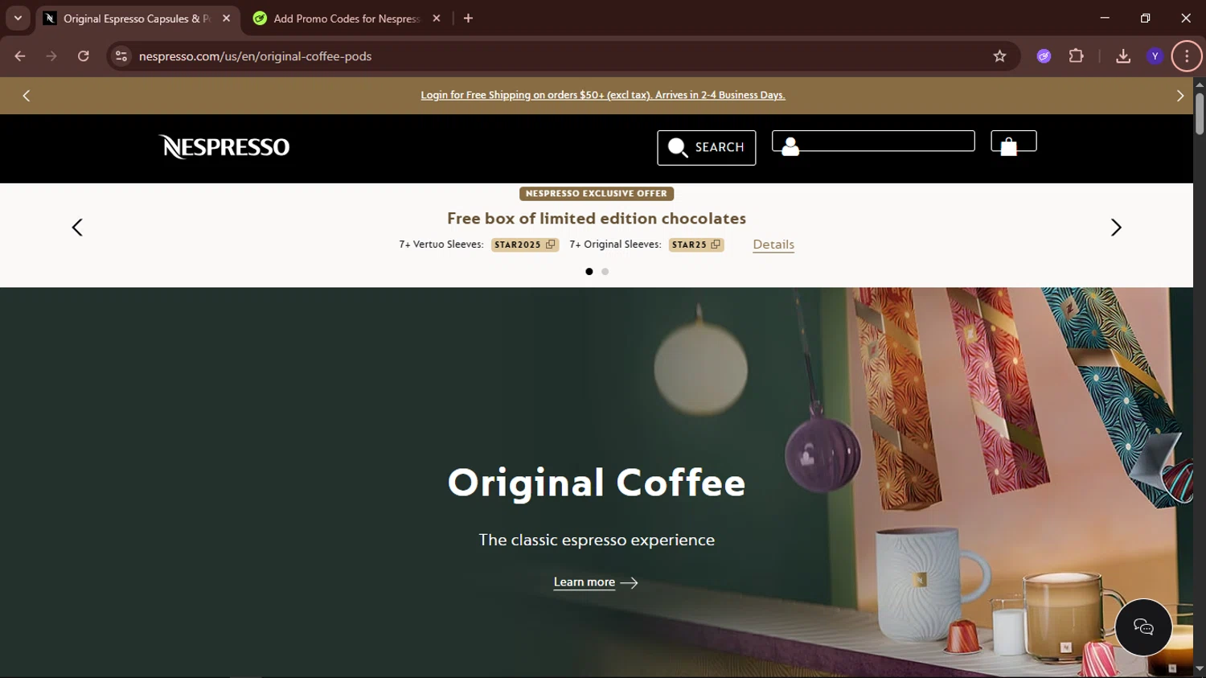Copy the STAR2025 promo code
This screenshot has width=1206, height=678.
pos(524,244)
